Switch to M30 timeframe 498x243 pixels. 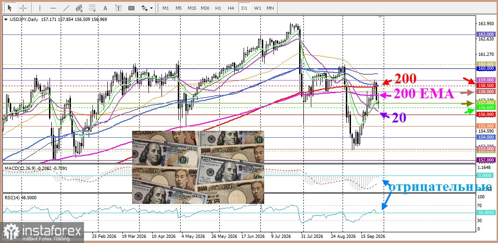tap(205, 8)
